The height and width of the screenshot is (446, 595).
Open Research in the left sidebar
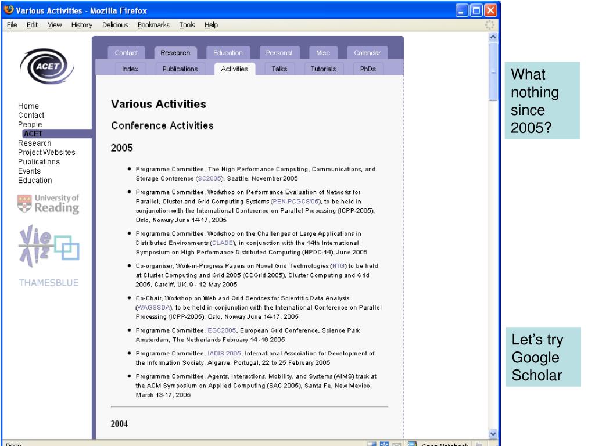point(34,143)
